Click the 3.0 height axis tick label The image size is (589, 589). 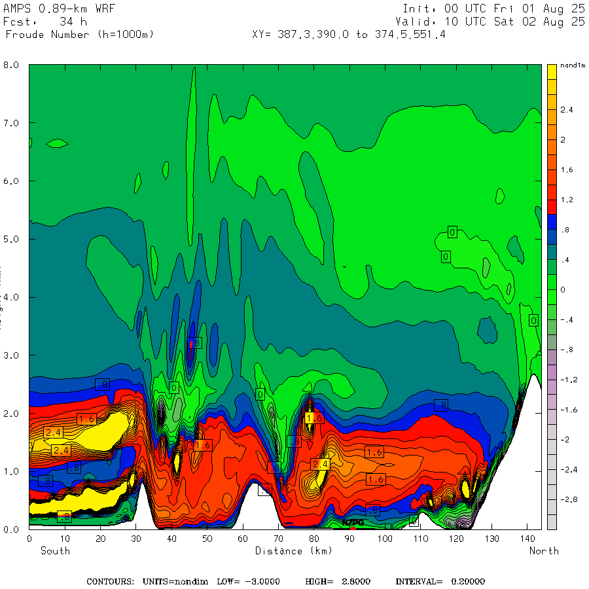coord(11,355)
